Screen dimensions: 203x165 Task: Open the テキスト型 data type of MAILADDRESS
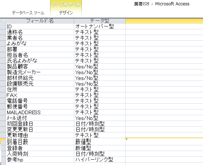point(100,112)
